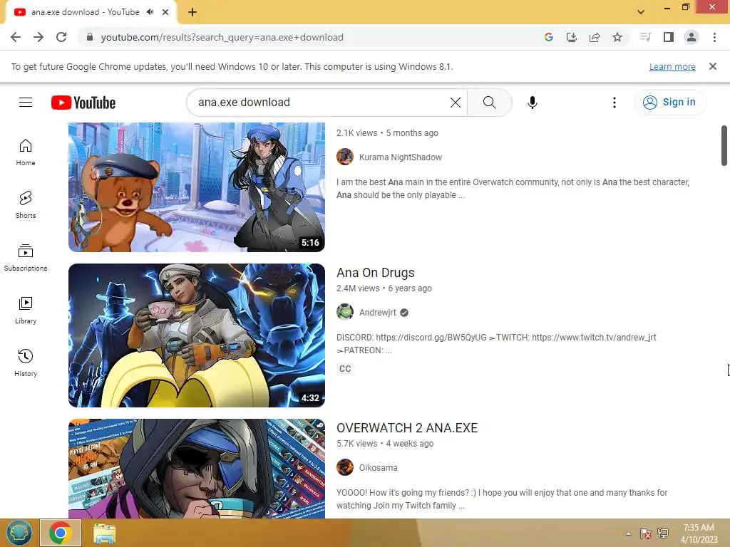Open History in sidebar
The image size is (730, 547).
pos(26,363)
